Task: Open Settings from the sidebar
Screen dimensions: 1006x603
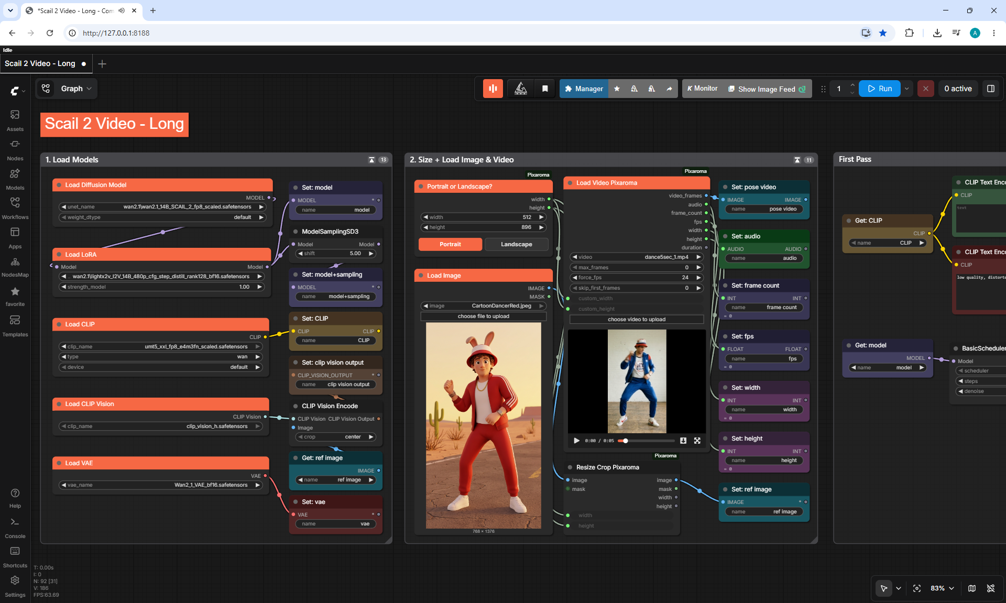Action: [x=15, y=586]
